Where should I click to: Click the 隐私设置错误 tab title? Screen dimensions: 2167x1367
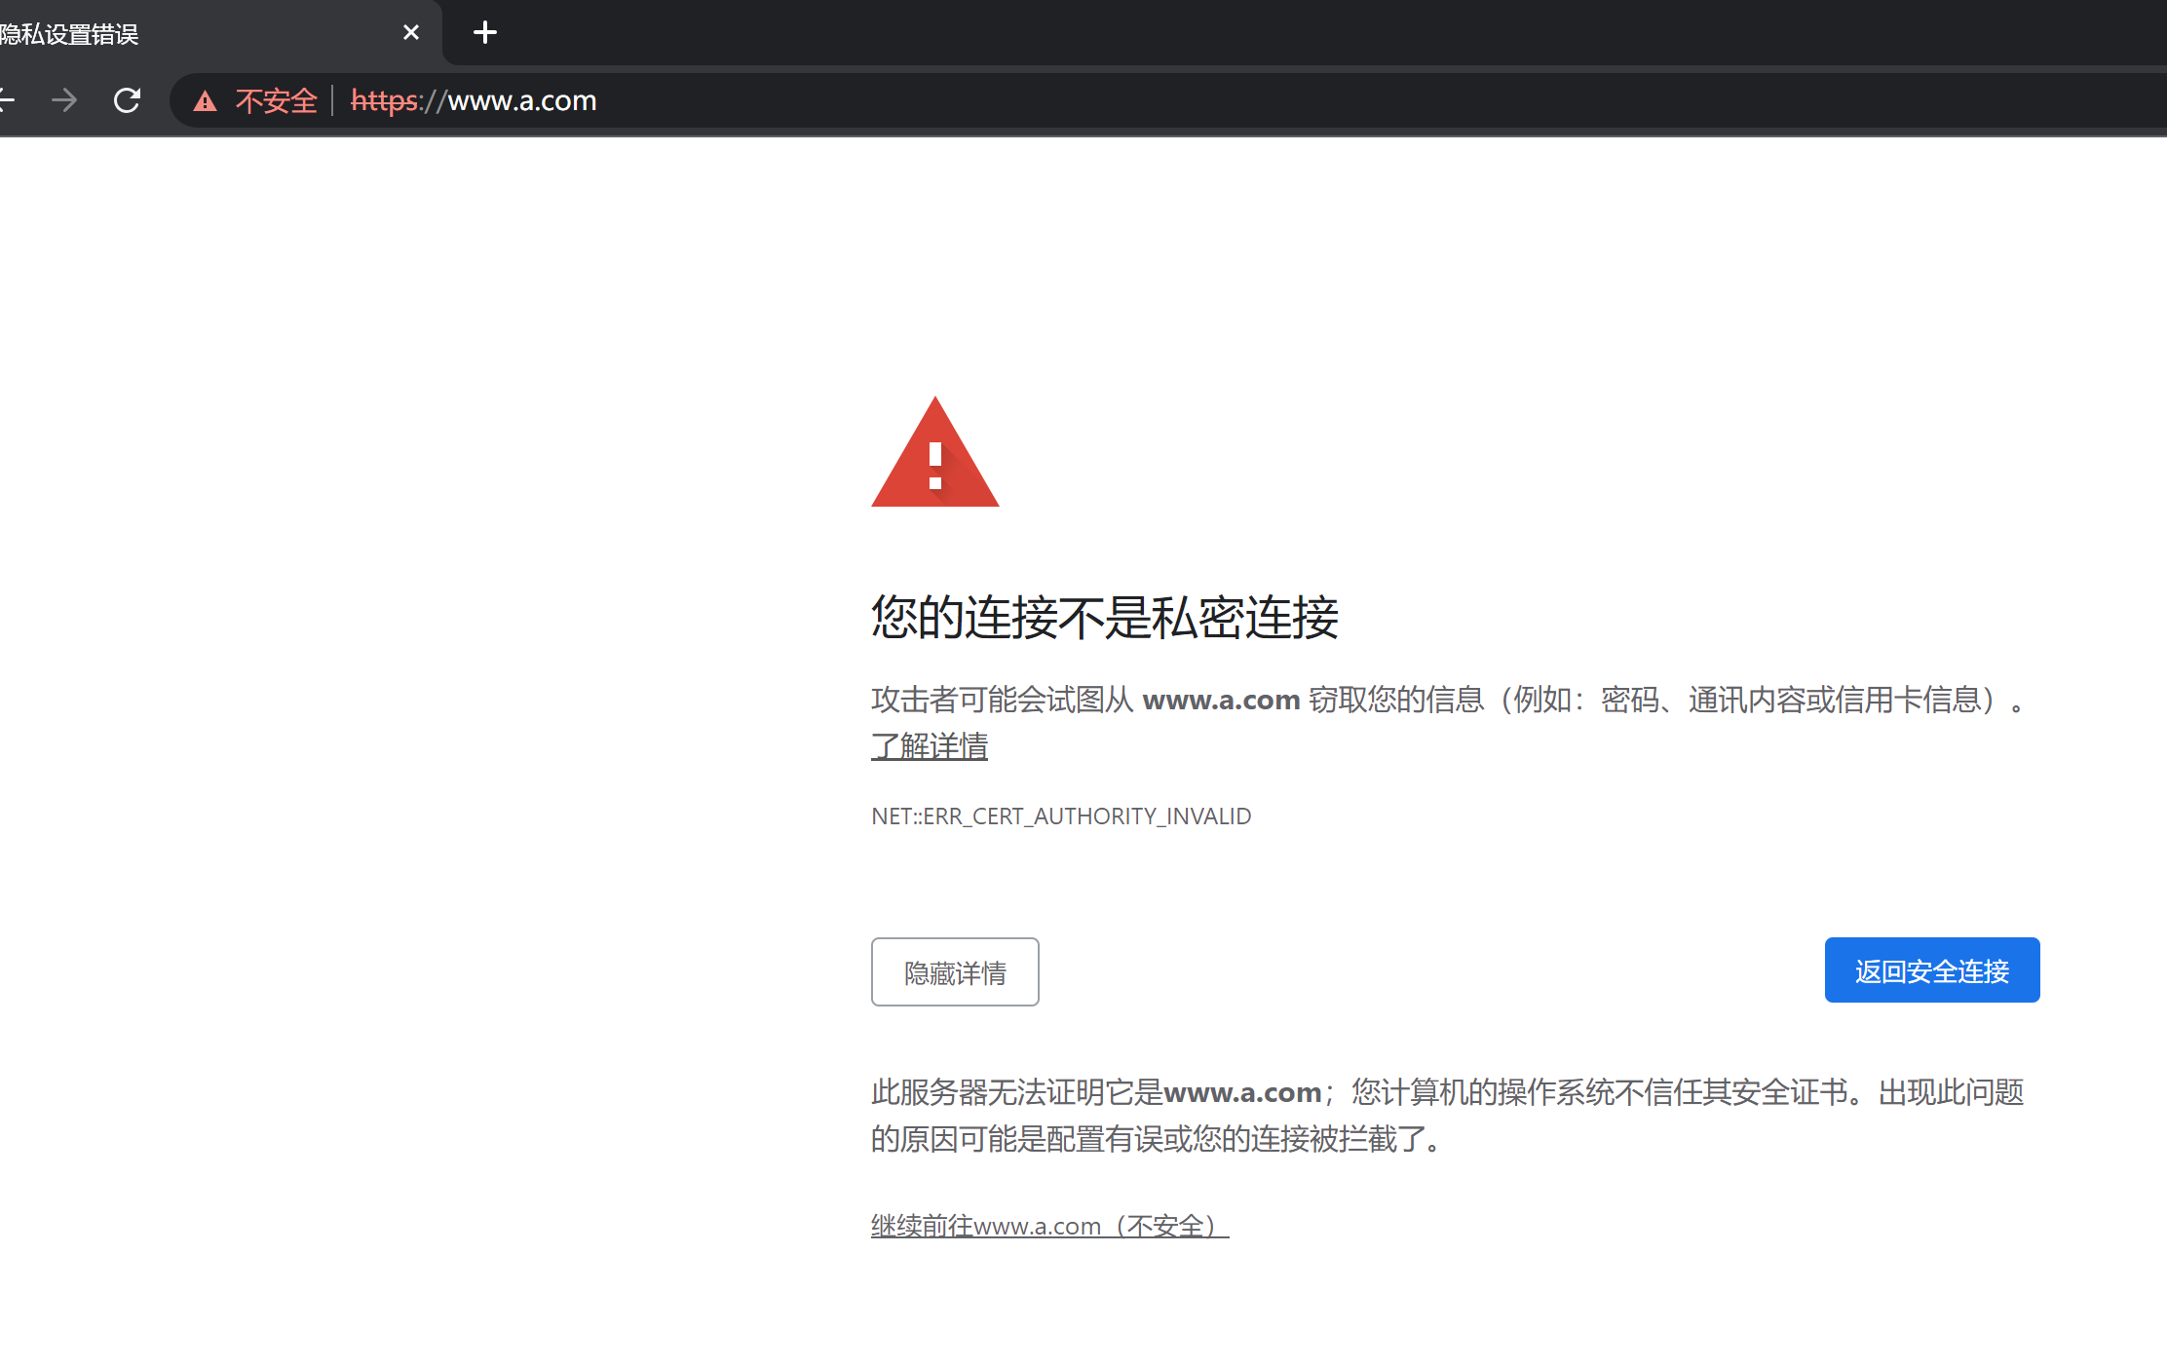click(x=70, y=33)
